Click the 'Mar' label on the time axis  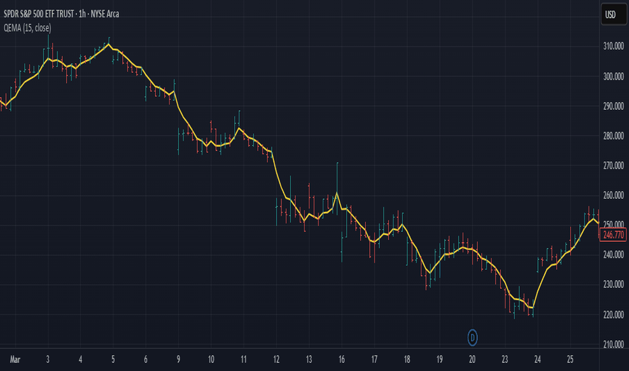click(x=15, y=360)
